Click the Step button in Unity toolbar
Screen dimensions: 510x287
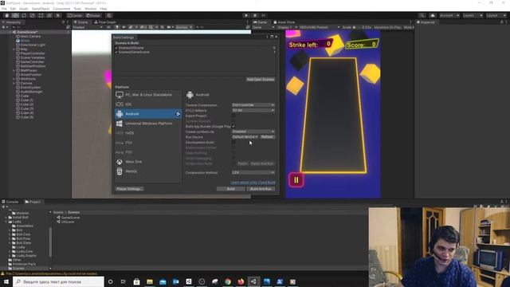pyautogui.click(x=264, y=15)
